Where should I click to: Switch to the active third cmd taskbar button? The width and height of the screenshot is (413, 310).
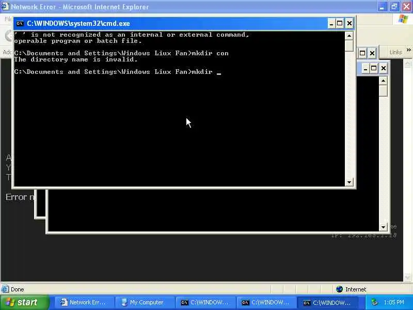(328, 302)
